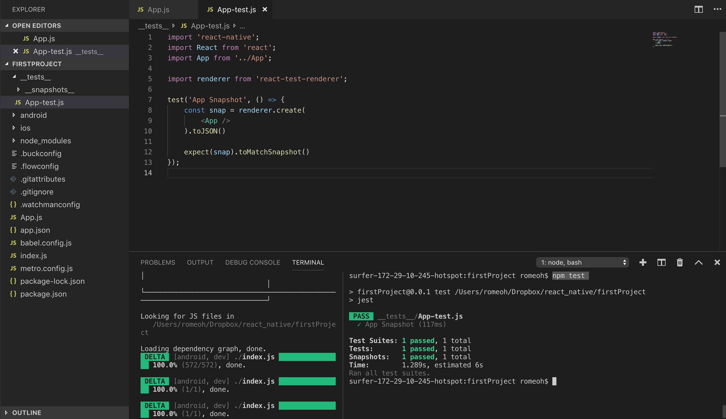Image resolution: width=726 pixels, height=419 pixels.
Task: Click the split editor icon
Action: [698, 10]
